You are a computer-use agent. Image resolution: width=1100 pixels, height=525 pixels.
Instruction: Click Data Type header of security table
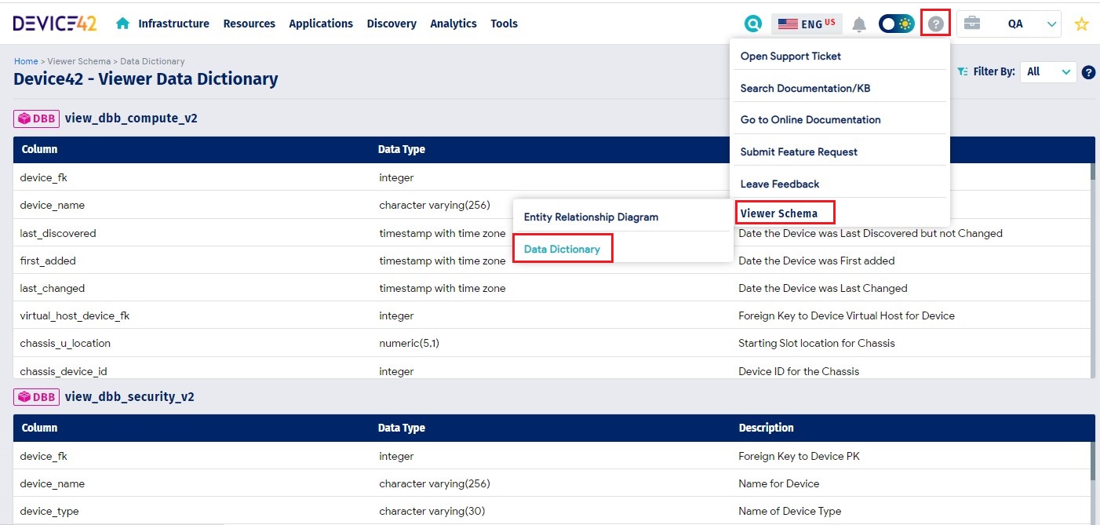402,428
